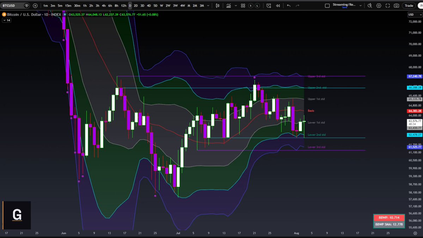Undo the last chart action
The image size is (423, 238).
(x=289, y=6)
